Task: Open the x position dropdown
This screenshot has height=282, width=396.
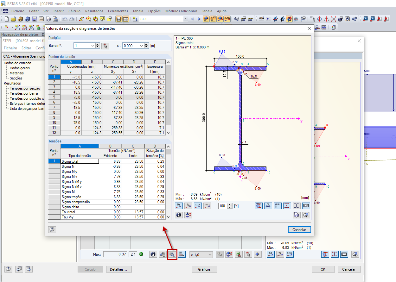Action: [x=141, y=46]
